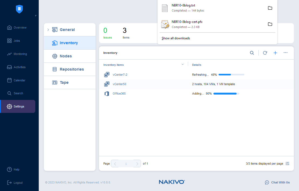Select the Office365 inventory item

click(119, 93)
